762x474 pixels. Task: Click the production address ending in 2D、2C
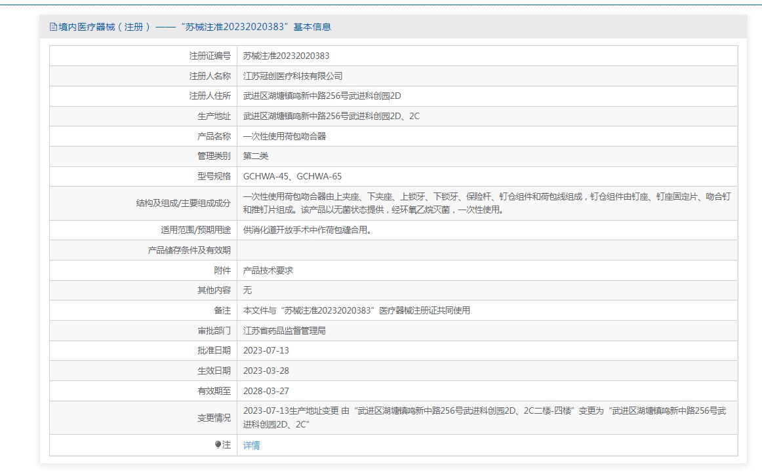(x=331, y=116)
